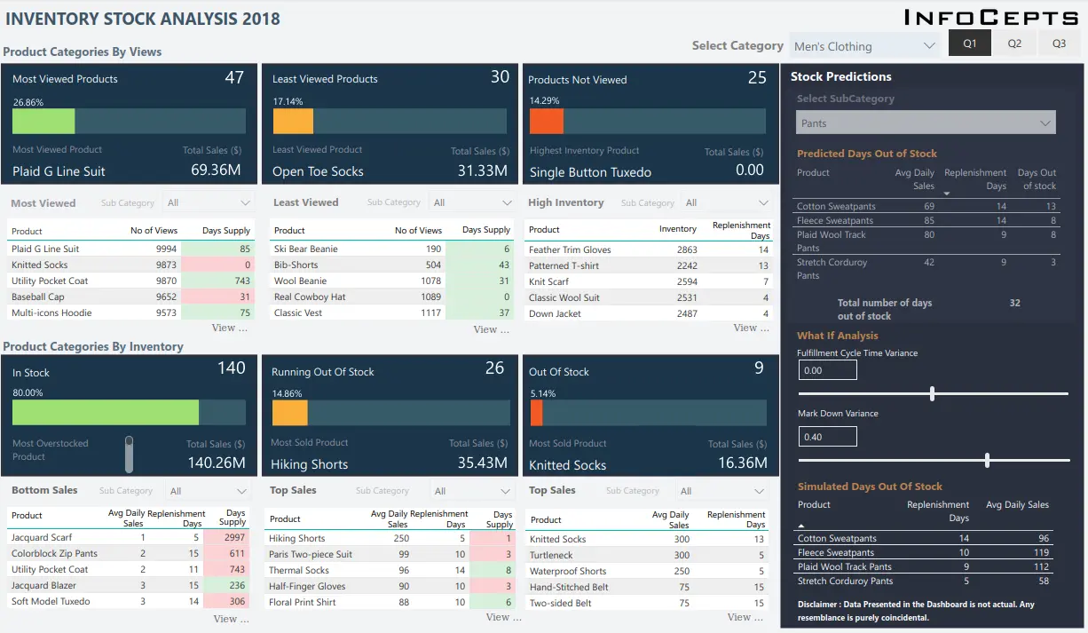Switch to the Q2 quarter tab
1088x633 pixels.
point(1014,42)
